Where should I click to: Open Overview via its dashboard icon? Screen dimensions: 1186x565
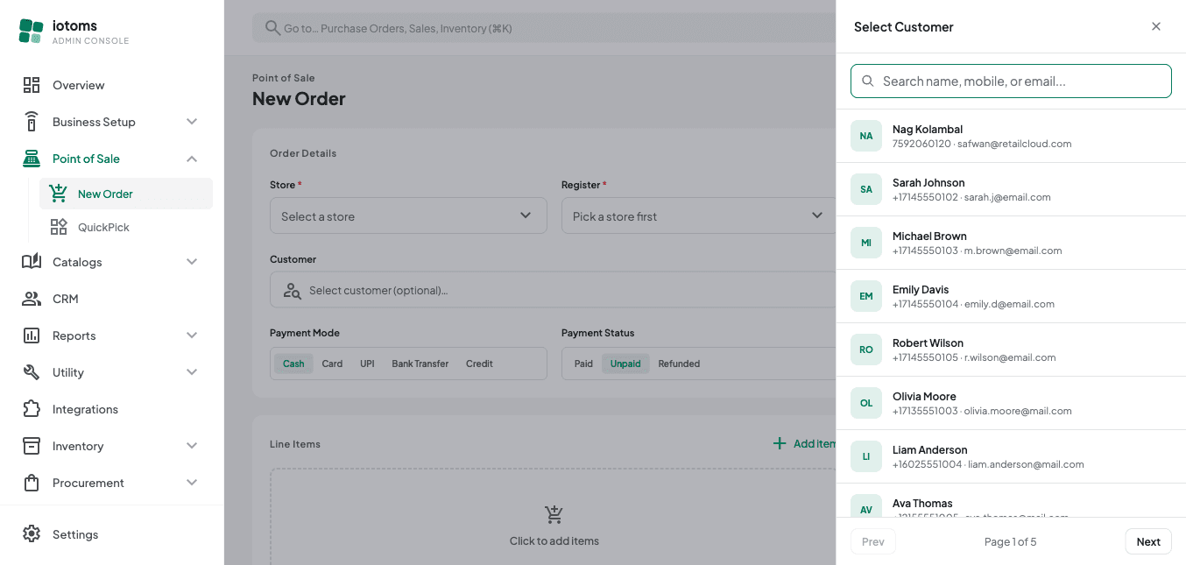(x=32, y=85)
